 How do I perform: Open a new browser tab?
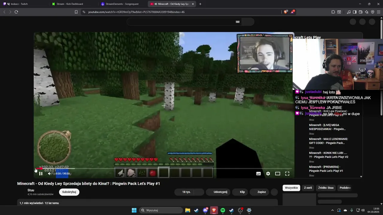click(x=200, y=4)
